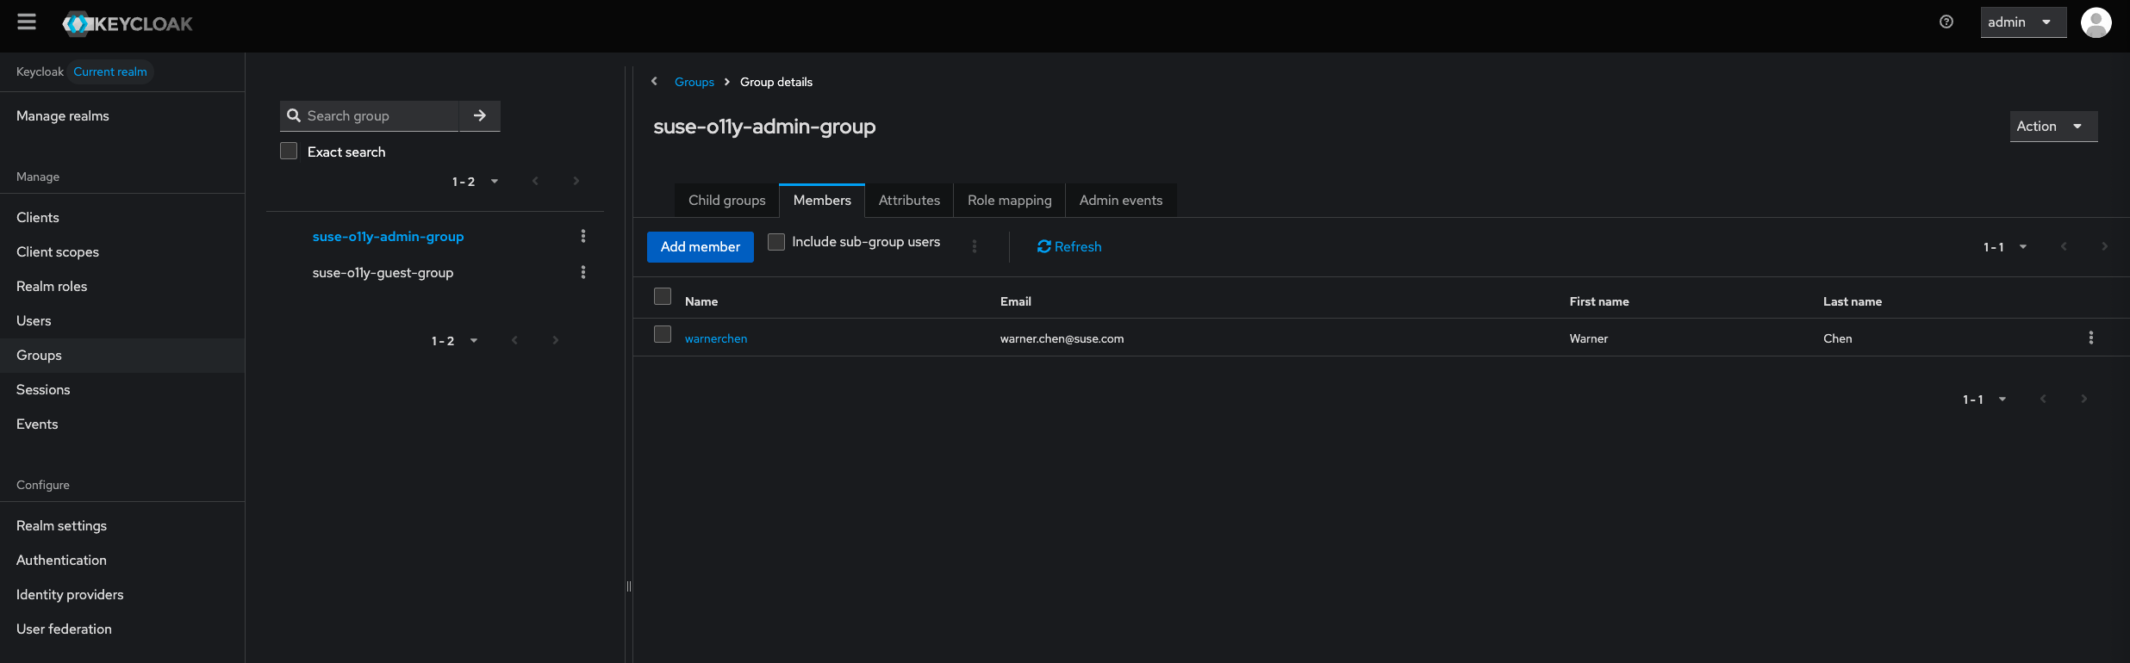The height and width of the screenshot is (663, 2130).
Task: Click the breadcrumb back chevron icon
Action: [655, 82]
